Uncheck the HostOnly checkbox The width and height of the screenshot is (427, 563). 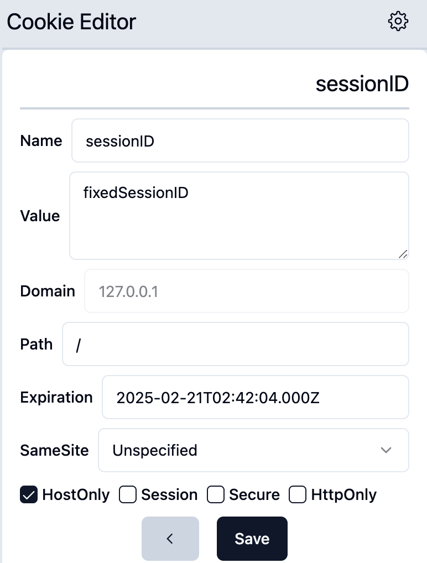(29, 494)
